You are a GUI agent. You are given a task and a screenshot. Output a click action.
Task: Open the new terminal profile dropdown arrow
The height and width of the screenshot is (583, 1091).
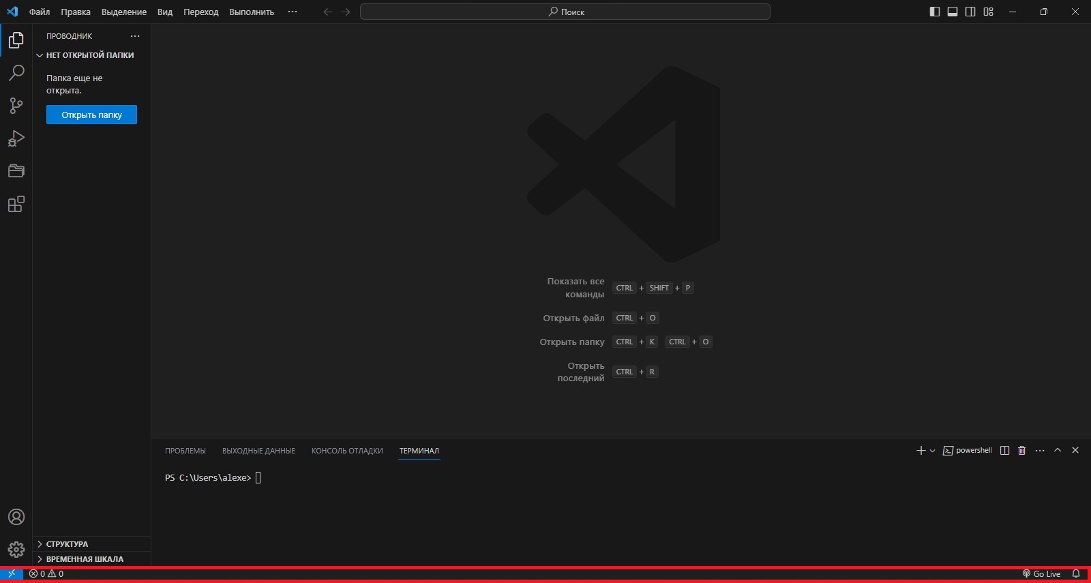pos(932,451)
